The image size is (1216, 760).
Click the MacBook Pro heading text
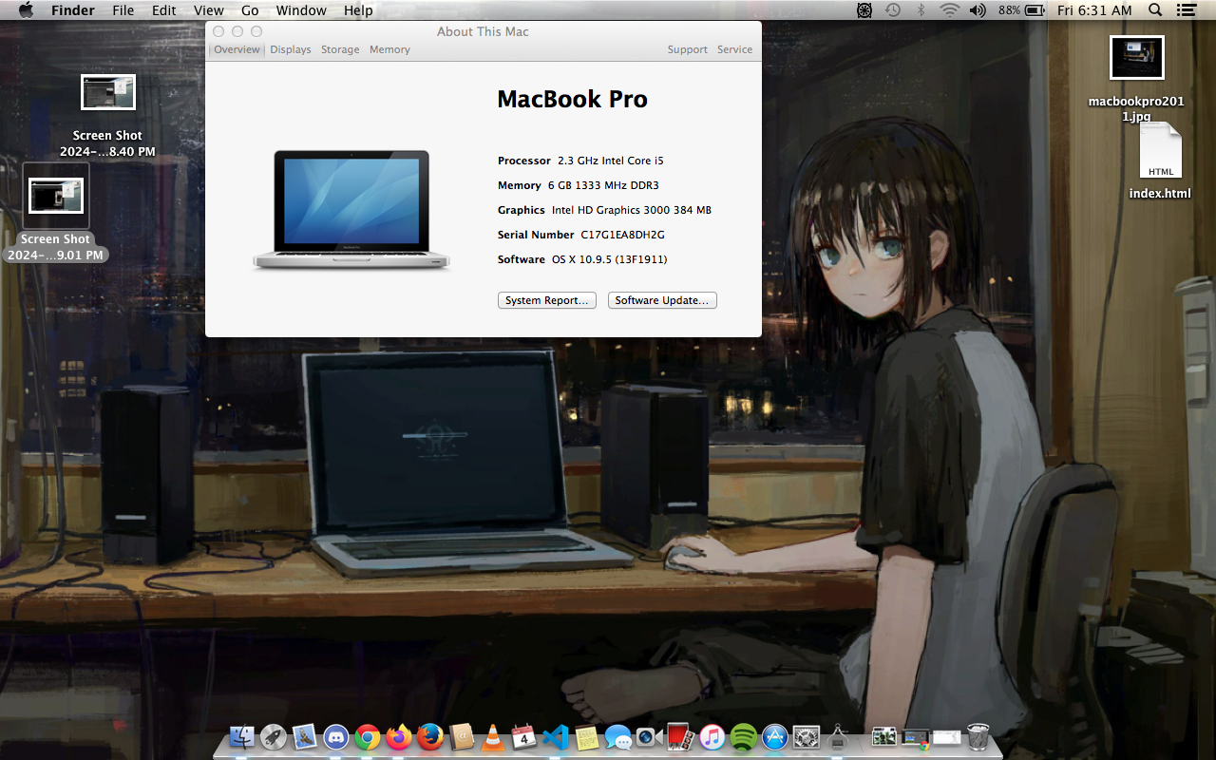572,99
